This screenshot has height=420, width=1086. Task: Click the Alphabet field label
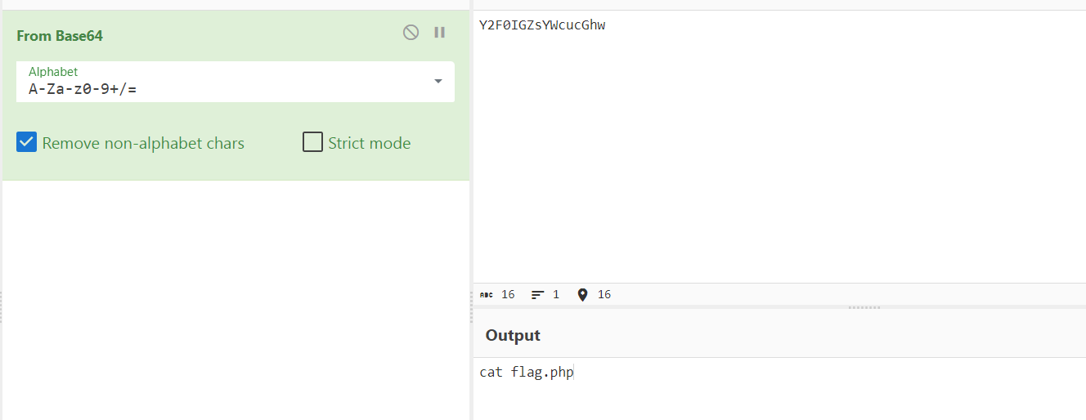pyautogui.click(x=53, y=72)
